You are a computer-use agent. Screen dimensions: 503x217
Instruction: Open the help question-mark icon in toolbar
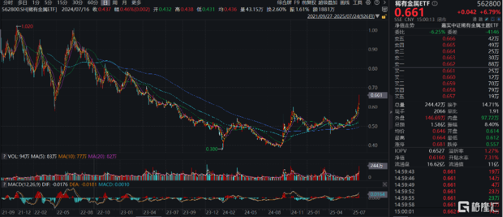tap(377, 2)
